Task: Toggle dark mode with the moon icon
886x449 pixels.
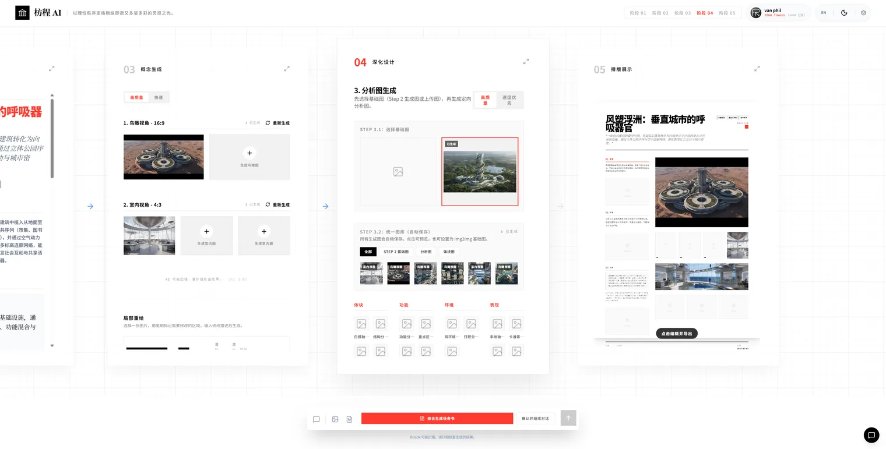Action: tap(844, 13)
